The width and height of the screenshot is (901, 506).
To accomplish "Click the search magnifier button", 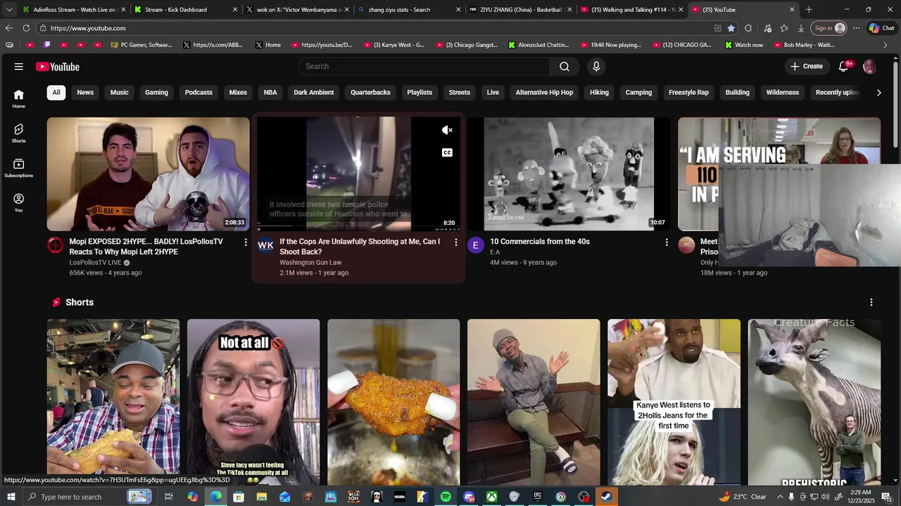I will (x=565, y=66).
